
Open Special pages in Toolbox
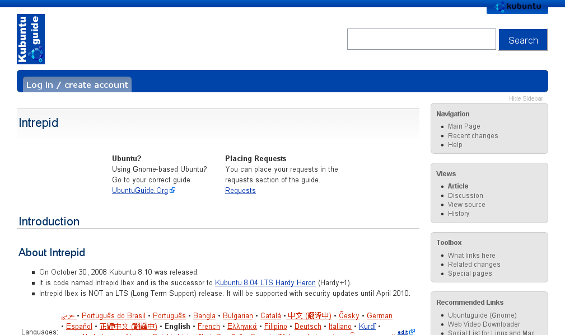469,273
